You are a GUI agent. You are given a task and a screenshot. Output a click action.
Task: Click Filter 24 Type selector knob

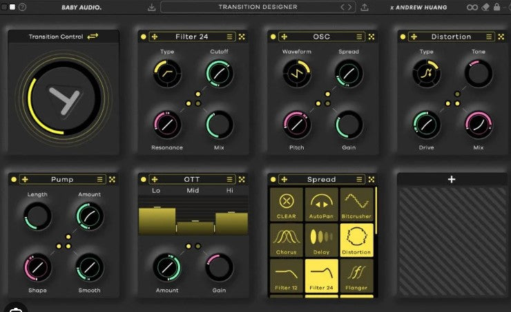tap(167, 74)
